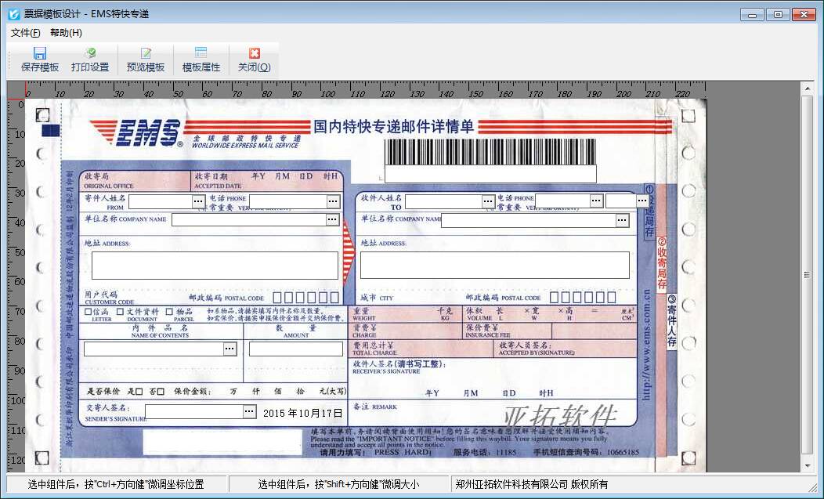Click the 保存模板 save icon
This screenshot has width=824, height=499.
(x=40, y=53)
